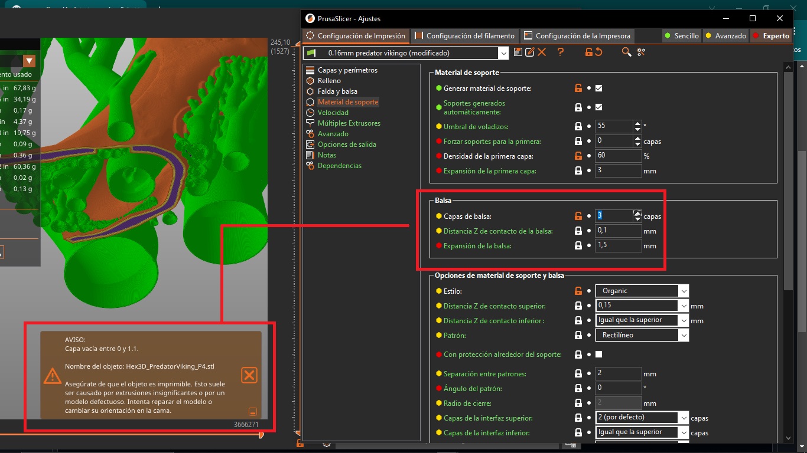
Task: Expand Distancia Z de contacto superior options
Action: click(684, 306)
